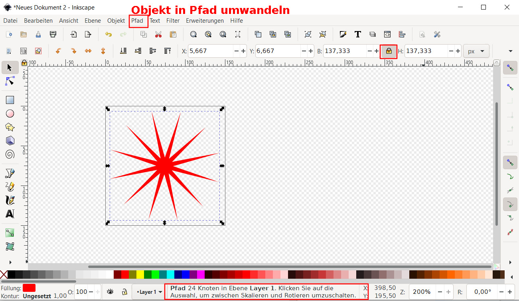The image size is (519, 301).
Task: Expand the snap bar overflow arrow
Action: [x=510, y=262]
